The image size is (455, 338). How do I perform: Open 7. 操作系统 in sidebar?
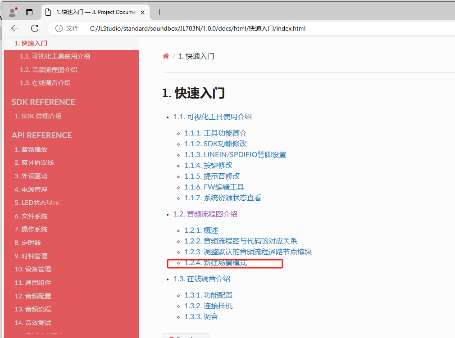point(31,229)
